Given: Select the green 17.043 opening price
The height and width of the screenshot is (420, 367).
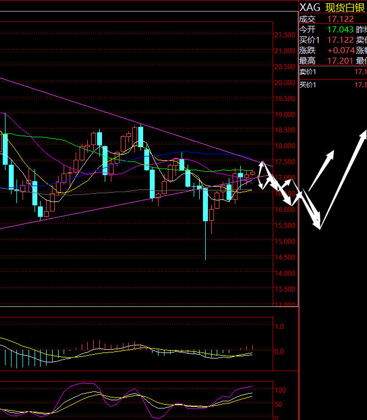Looking at the screenshot, I should (341, 30).
